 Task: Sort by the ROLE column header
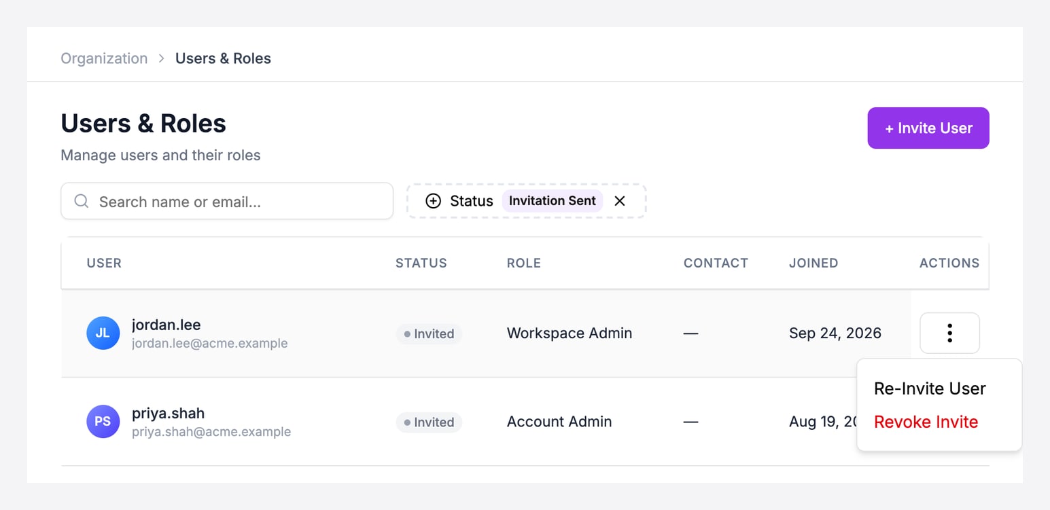[524, 263]
